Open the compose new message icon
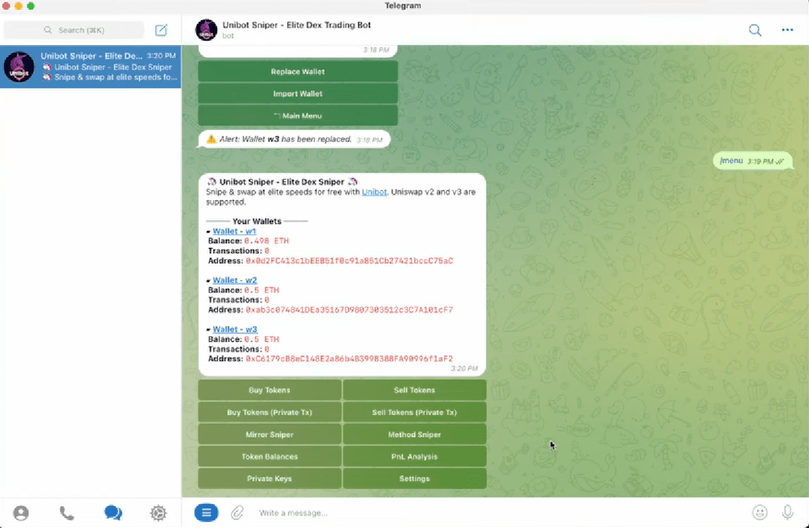 (161, 30)
